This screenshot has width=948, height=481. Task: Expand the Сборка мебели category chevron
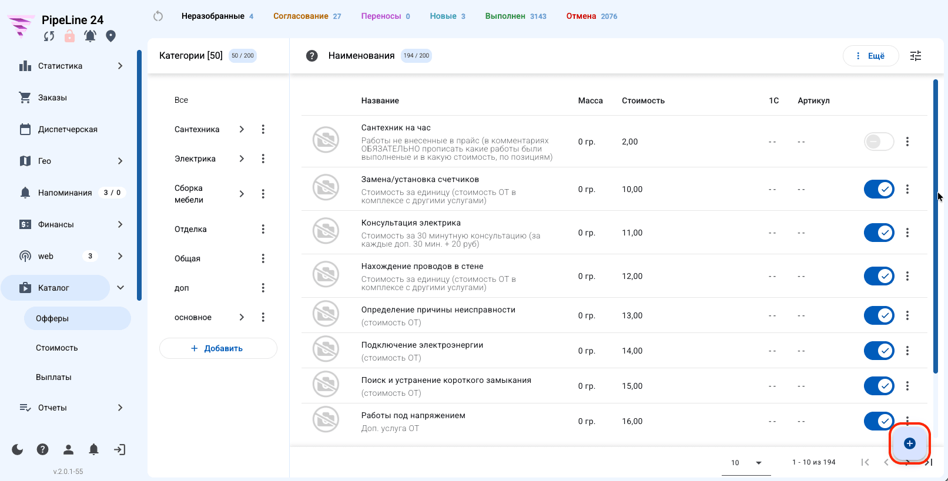[x=242, y=194]
